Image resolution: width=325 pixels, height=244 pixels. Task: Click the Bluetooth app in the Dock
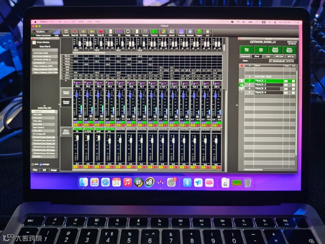coord(187,182)
